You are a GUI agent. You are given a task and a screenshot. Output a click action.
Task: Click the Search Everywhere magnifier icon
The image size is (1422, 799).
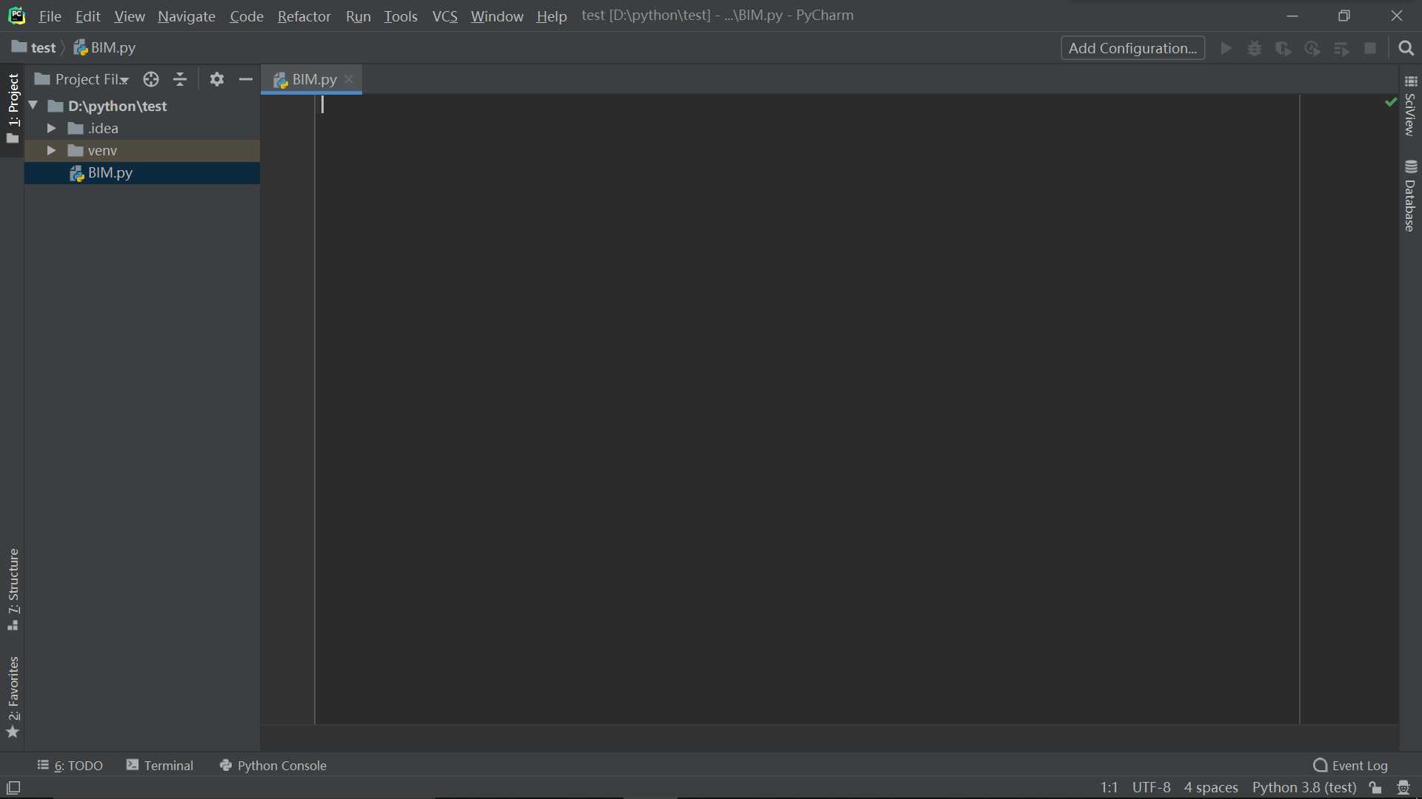[x=1406, y=48]
